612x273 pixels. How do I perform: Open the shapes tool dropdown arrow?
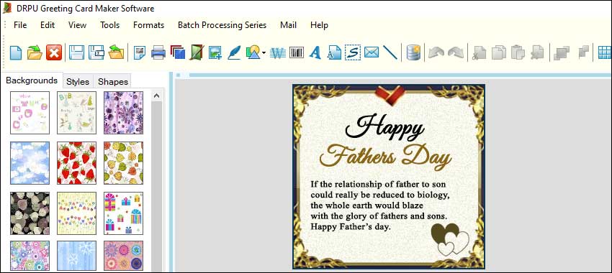264,53
